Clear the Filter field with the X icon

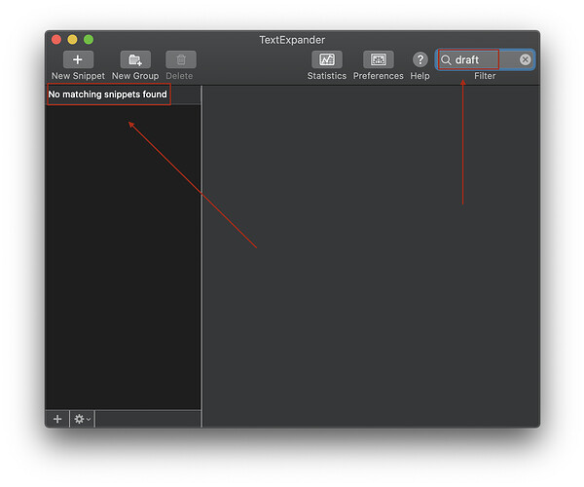[525, 59]
